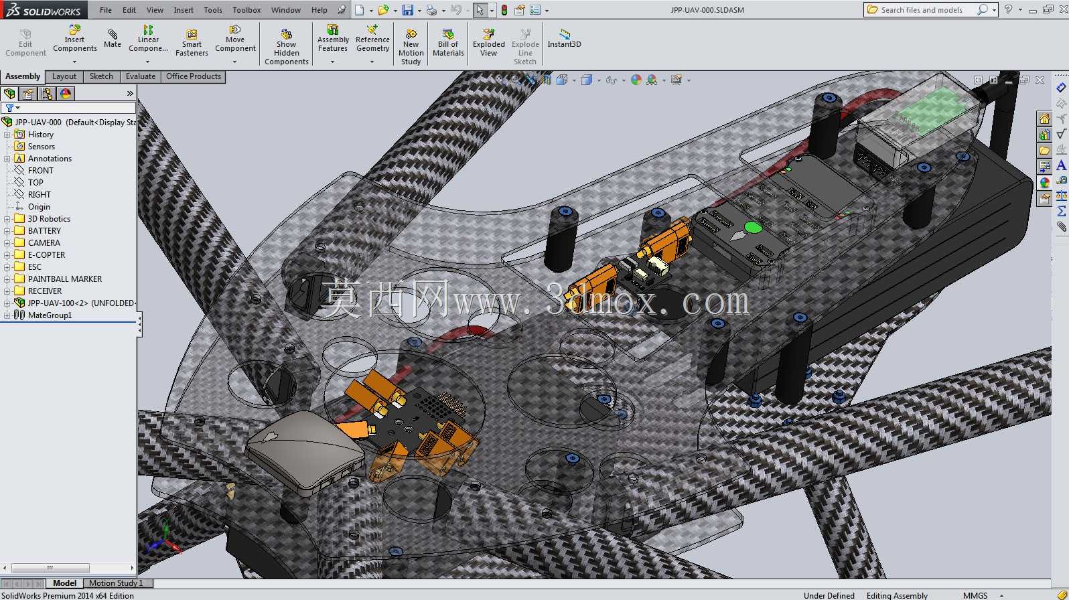Expand the MateGroup1 node
The width and height of the screenshot is (1069, 600).
[x=7, y=315]
